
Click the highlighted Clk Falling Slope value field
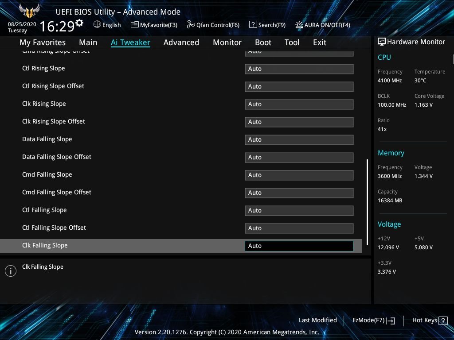point(299,246)
